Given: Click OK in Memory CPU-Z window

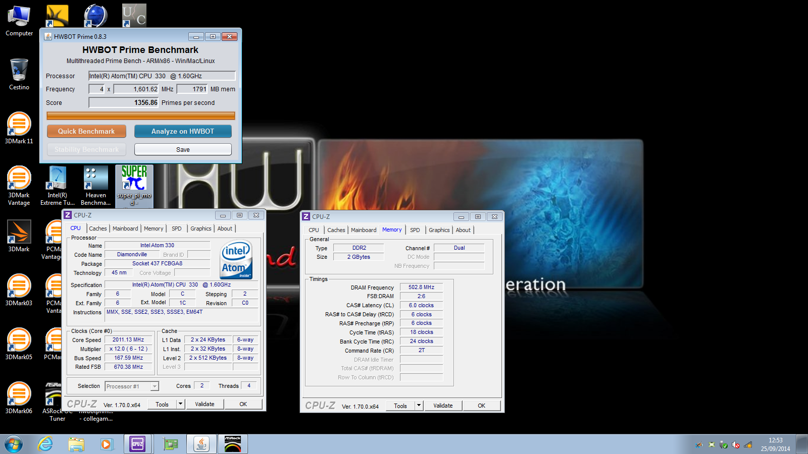Looking at the screenshot, I should point(482,406).
